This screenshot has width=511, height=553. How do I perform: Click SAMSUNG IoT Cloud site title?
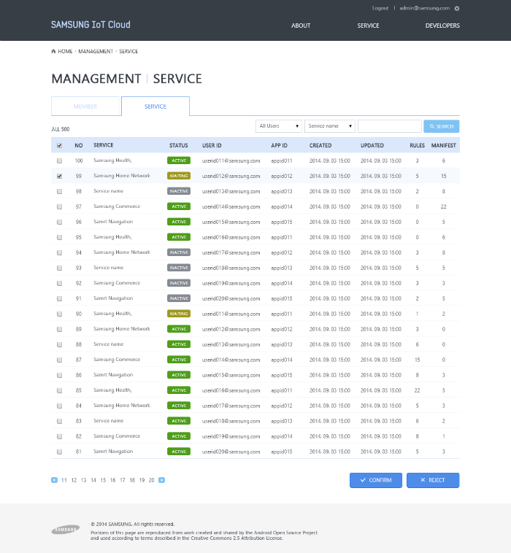[x=91, y=25]
